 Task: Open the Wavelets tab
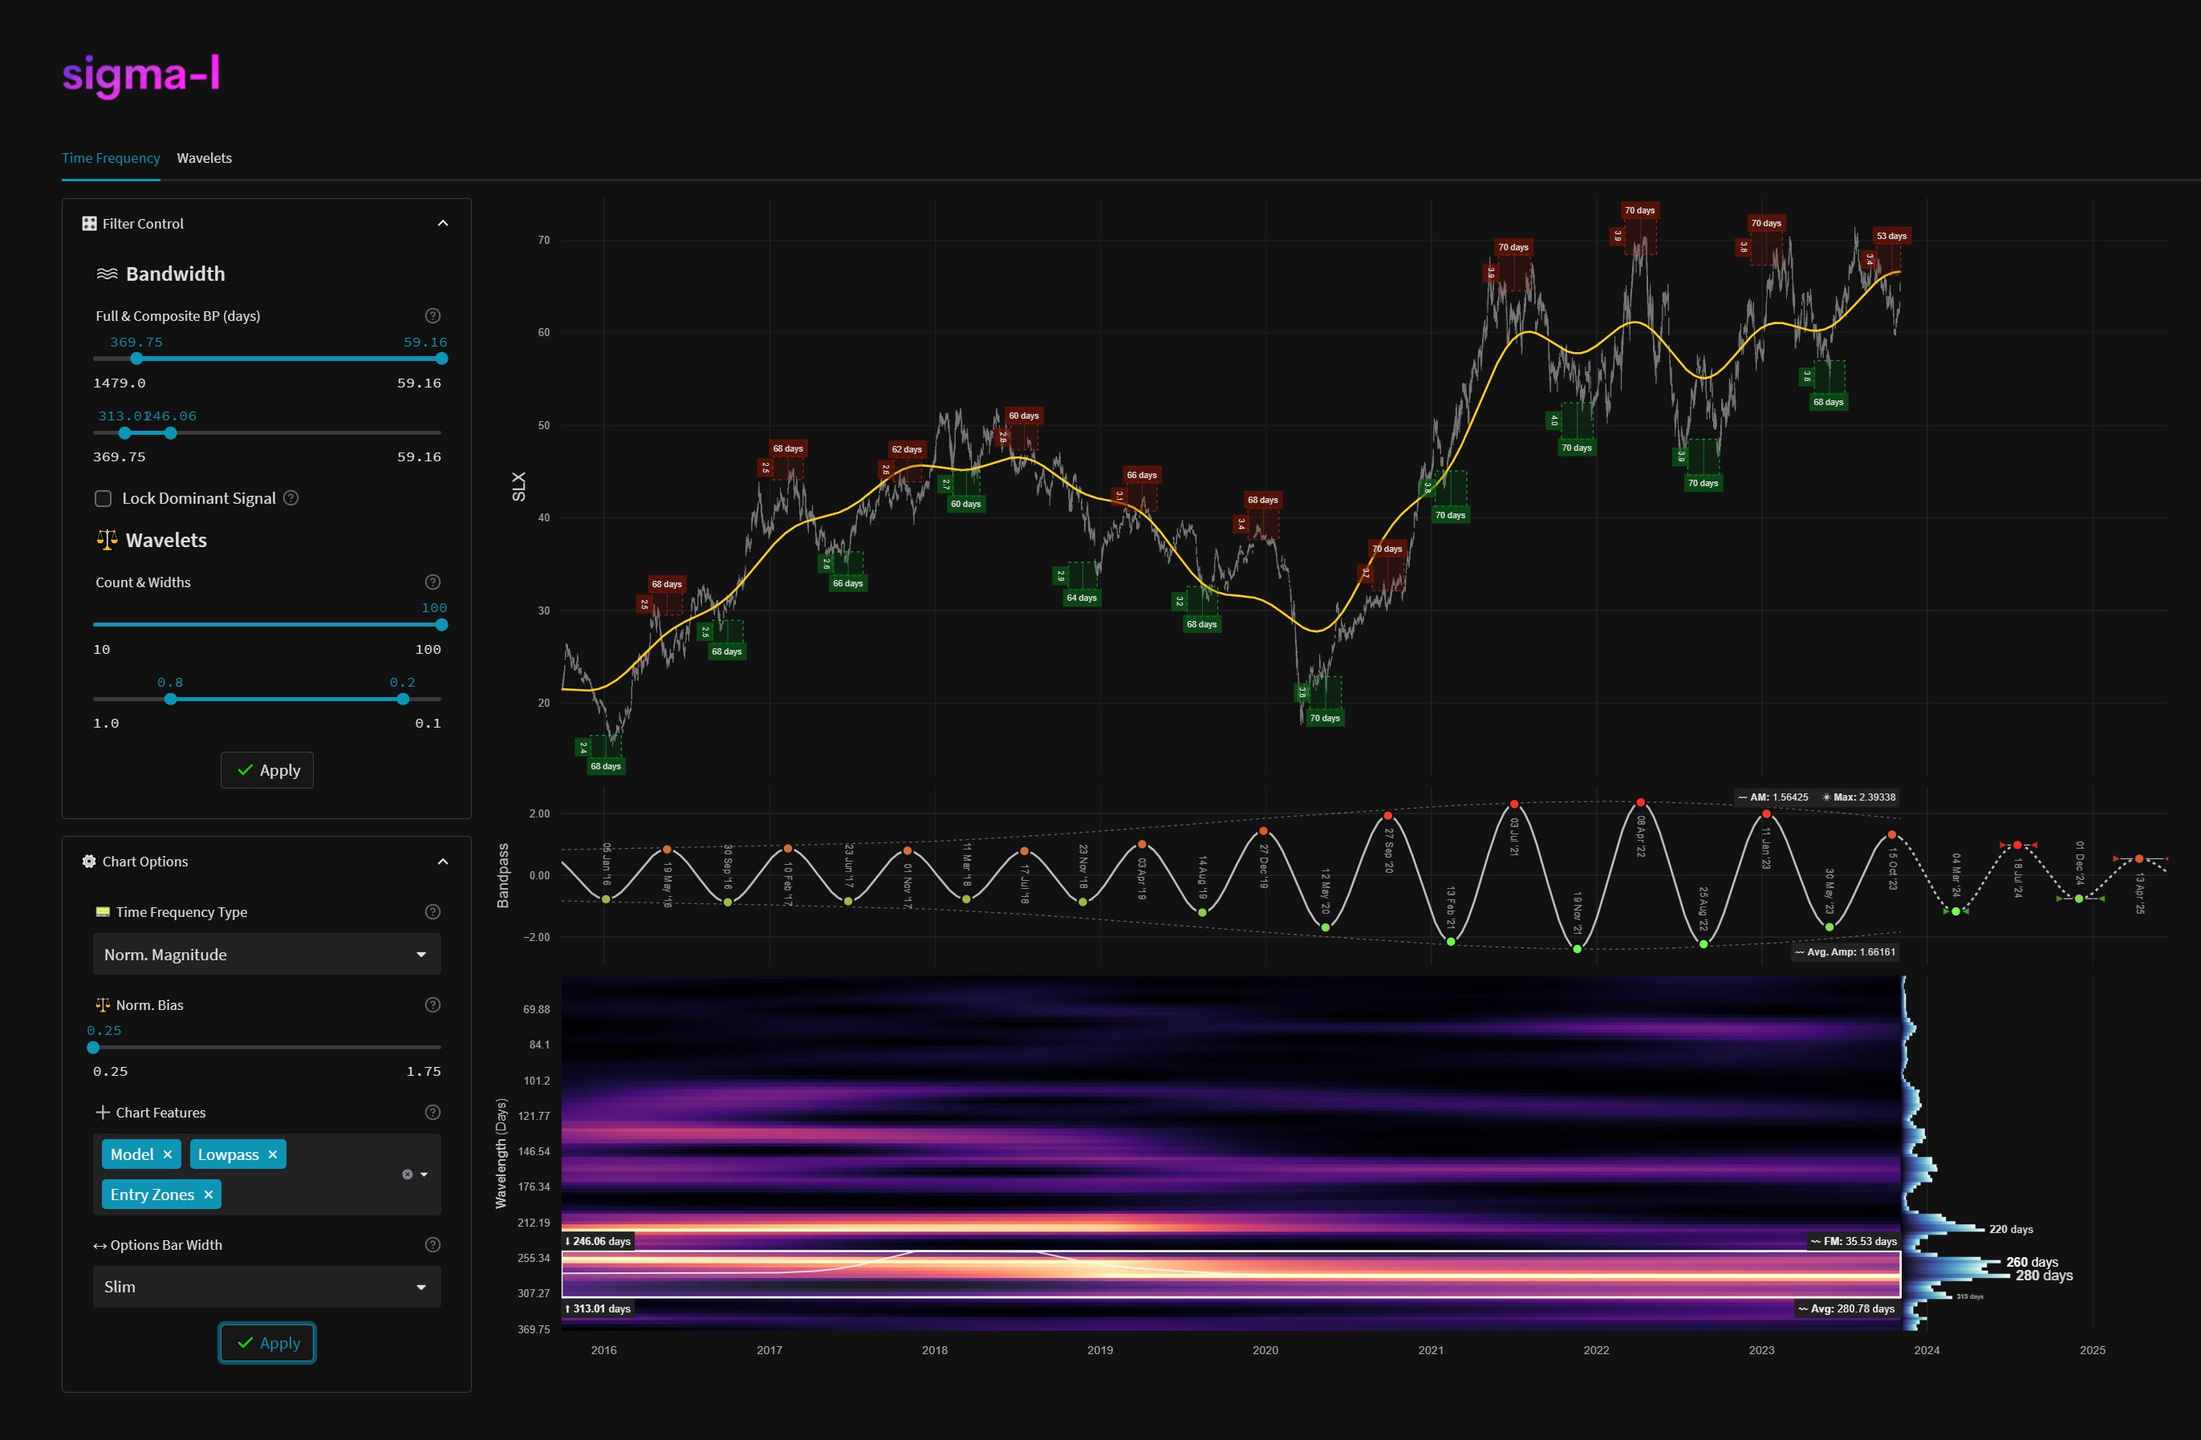pyautogui.click(x=205, y=158)
